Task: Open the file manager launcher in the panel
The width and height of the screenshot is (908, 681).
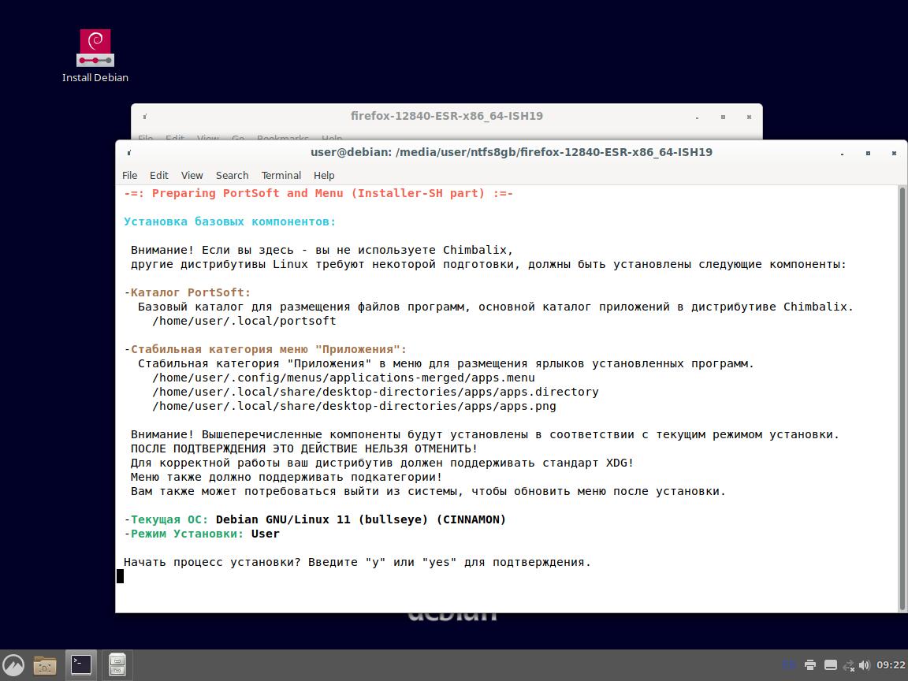Action: 45,665
